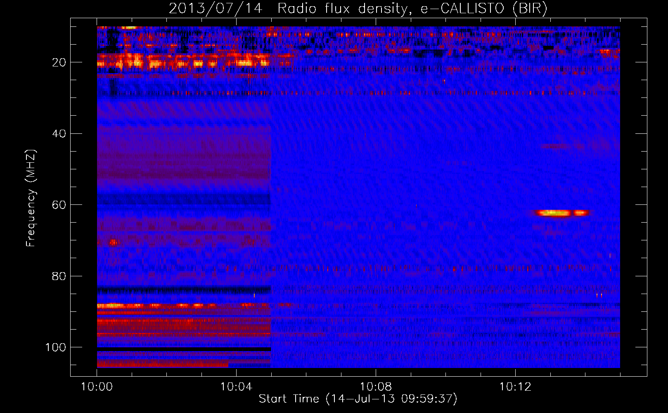Select the 10:04 time tick label
Image resolution: width=668 pixels, height=413 pixels.
click(236, 387)
